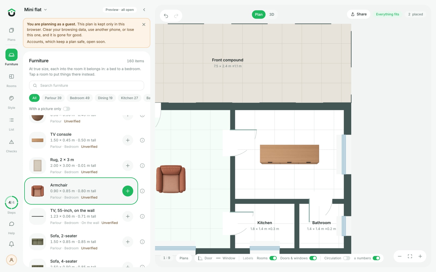The width and height of the screenshot is (436, 272).
Task: Dismiss the guest planning warning
Action: pos(144,24)
